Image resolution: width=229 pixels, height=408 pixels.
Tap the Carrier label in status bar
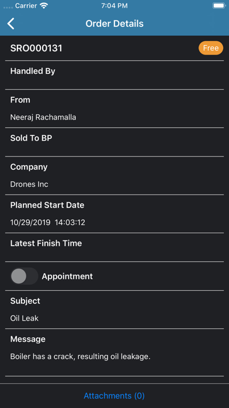pyautogui.click(x=27, y=6)
